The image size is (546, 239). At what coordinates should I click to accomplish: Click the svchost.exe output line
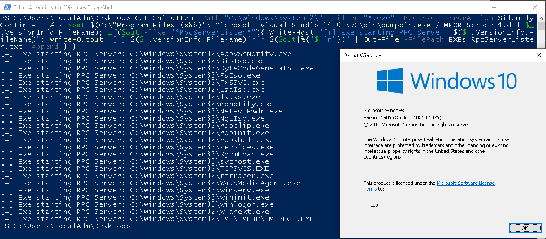(135, 161)
